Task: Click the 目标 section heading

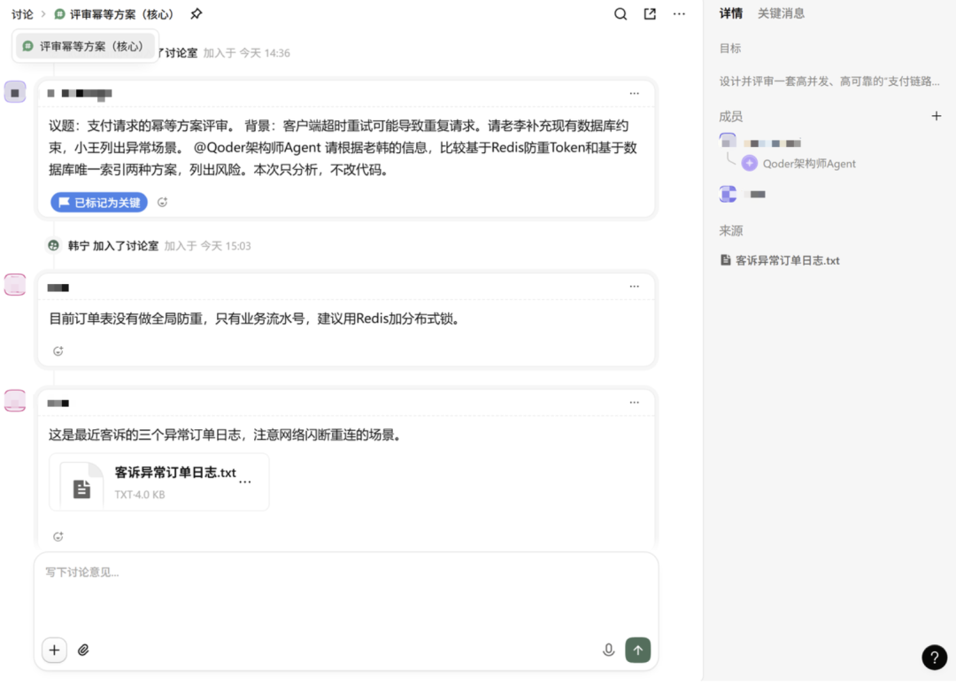Action: pos(730,48)
